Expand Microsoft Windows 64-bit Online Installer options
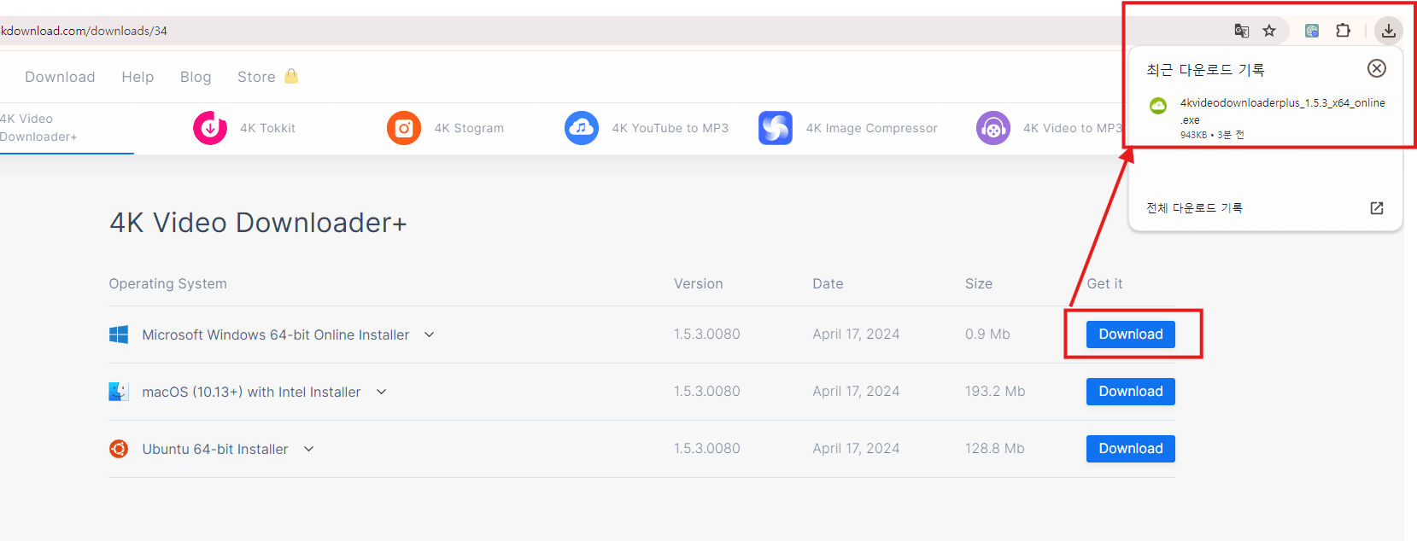The image size is (1417, 541). coord(430,334)
